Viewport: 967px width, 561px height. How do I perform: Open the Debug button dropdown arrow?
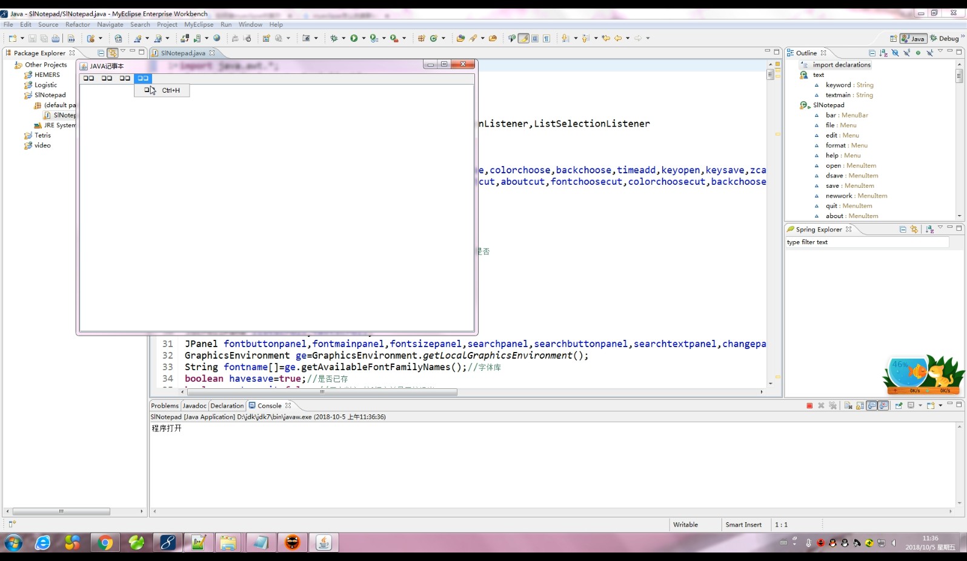(344, 38)
